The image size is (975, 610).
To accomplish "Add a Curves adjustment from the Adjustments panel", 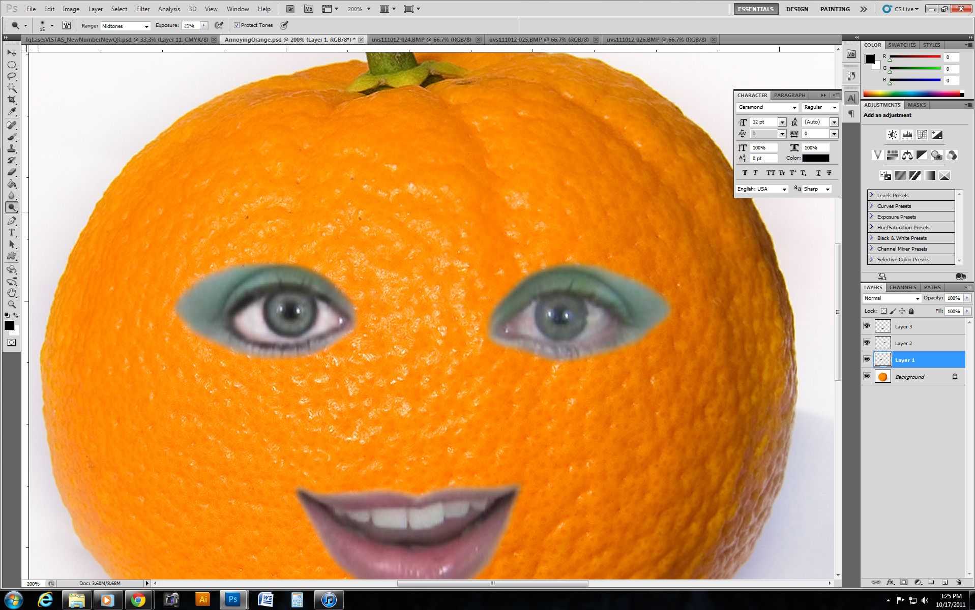I will click(922, 135).
